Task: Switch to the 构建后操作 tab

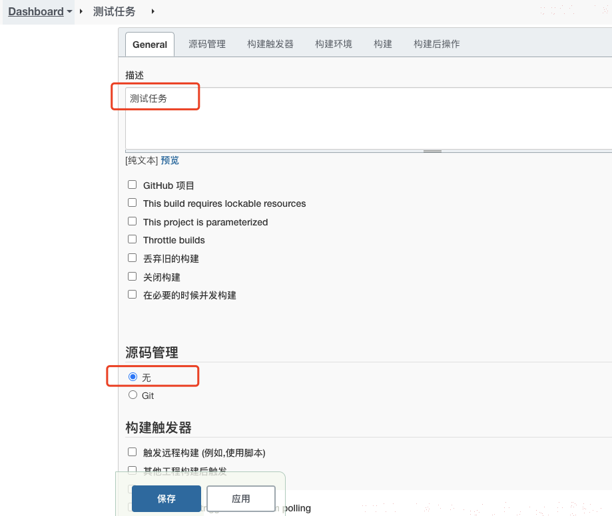Action: [436, 44]
